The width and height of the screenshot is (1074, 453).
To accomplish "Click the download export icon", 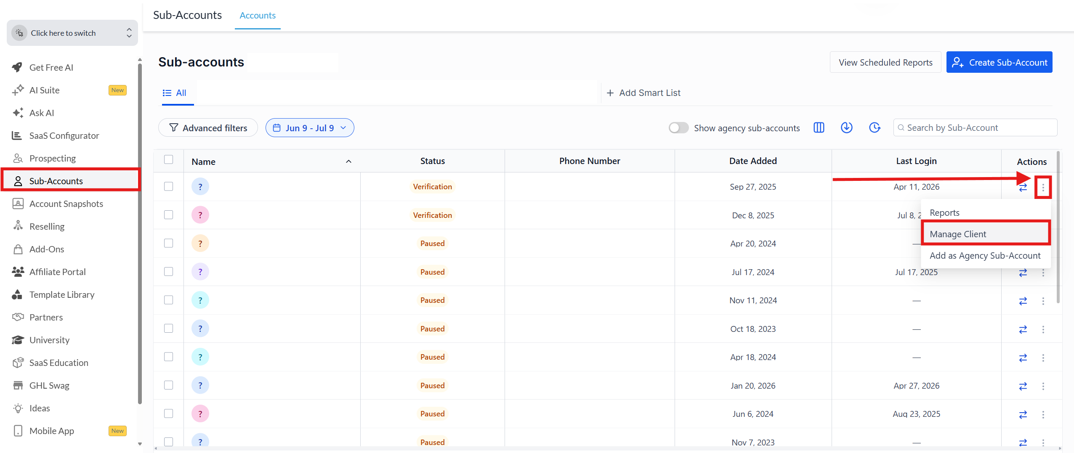I will [846, 127].
